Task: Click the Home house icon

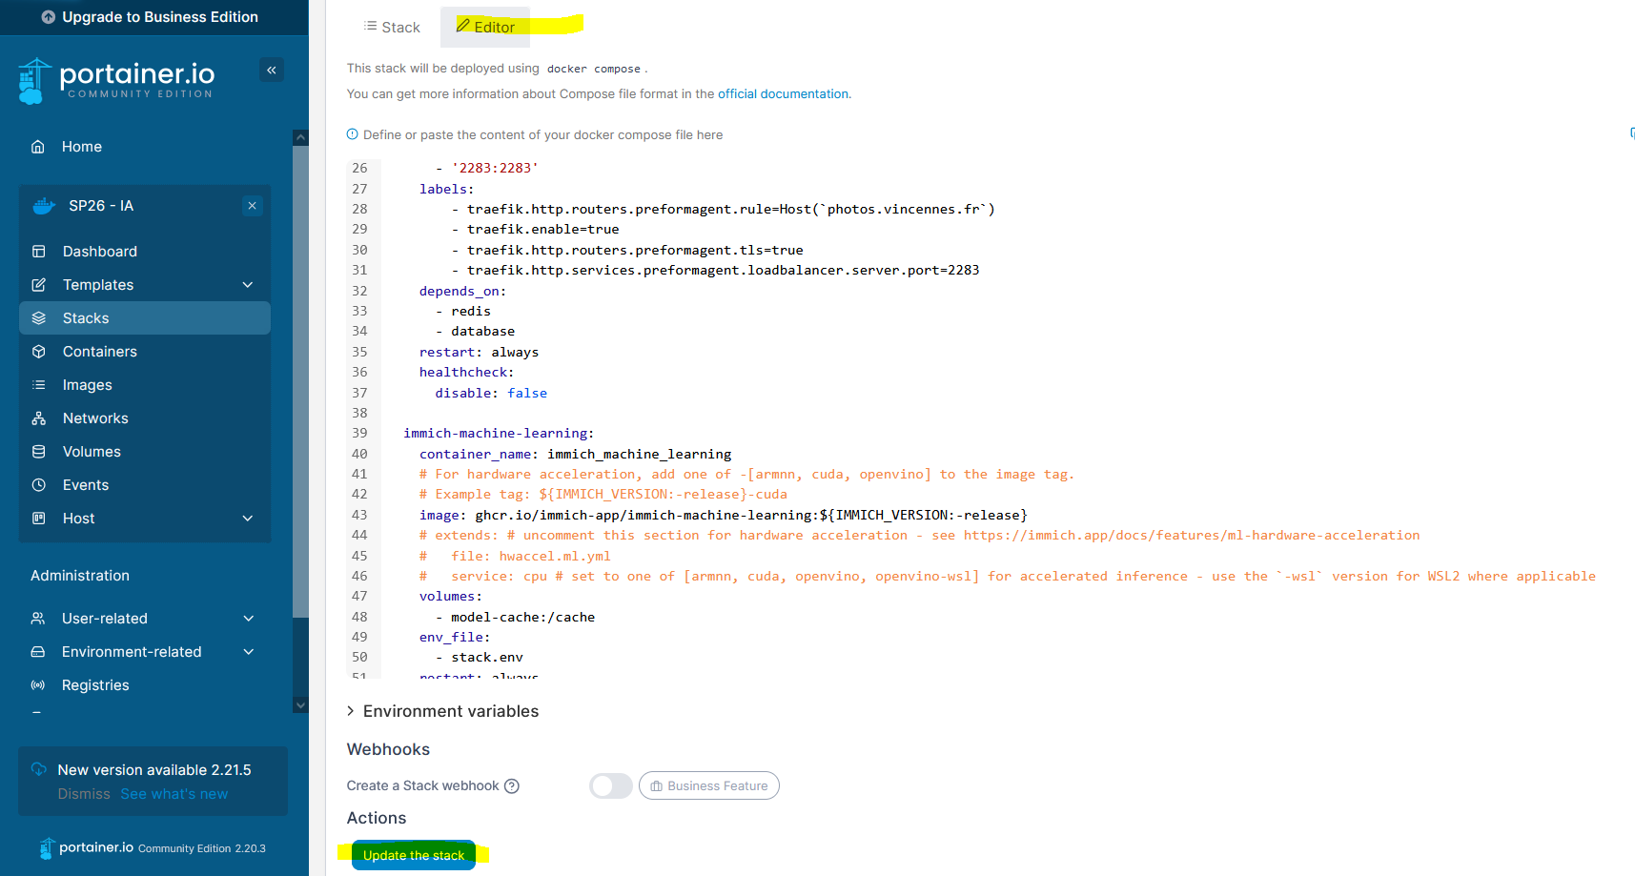Action: [38, 147]
